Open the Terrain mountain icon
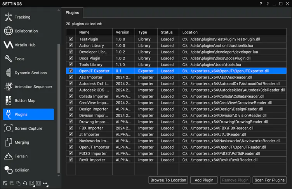292x189 pixels. point(9,156)
